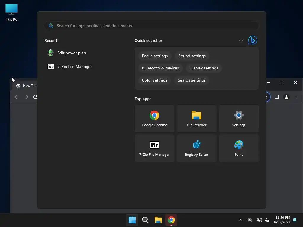Click the OneDrive cloud tray icon
The height and width of the screenshot is (227, 303).
250,220
